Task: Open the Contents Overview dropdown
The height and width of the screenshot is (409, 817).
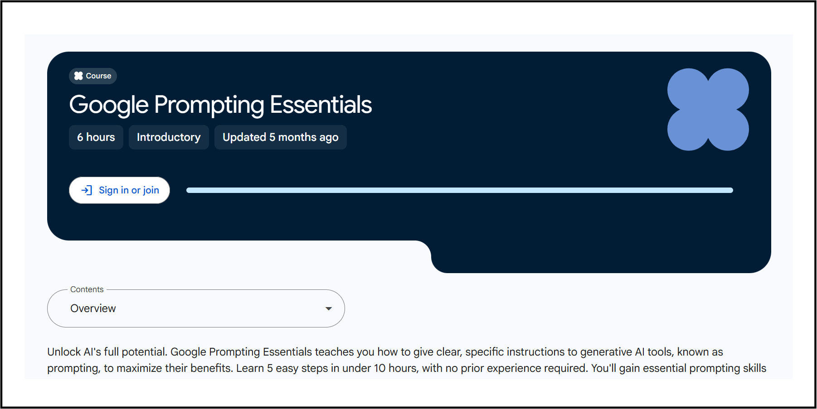Action: point(196,308)
